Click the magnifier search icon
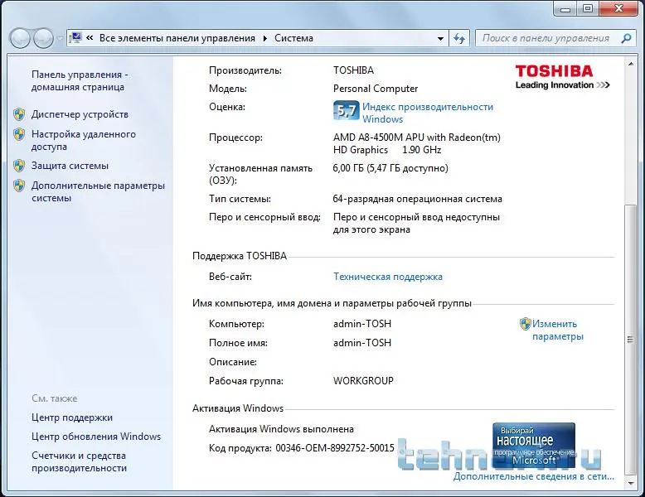This screenshot has width=645, height=497. [626, 39]
